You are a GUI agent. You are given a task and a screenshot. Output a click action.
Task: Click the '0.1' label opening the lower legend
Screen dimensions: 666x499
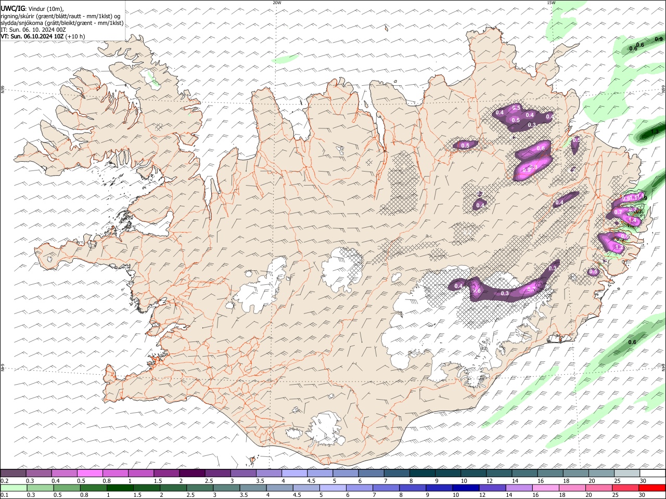pos(4,495)
